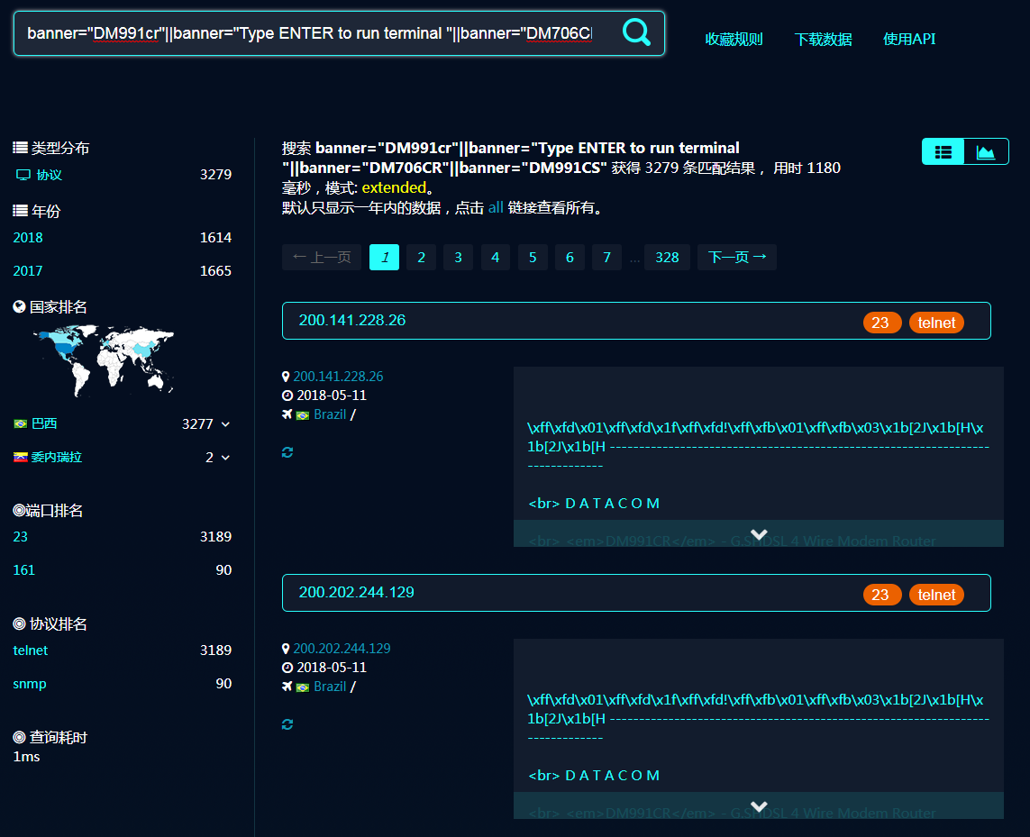
Task: Open 收藏规则 in top menu
Action: [x=734, y=39]
